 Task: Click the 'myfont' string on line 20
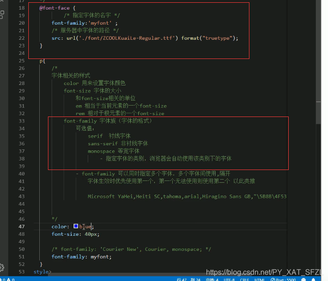(101, 23)
